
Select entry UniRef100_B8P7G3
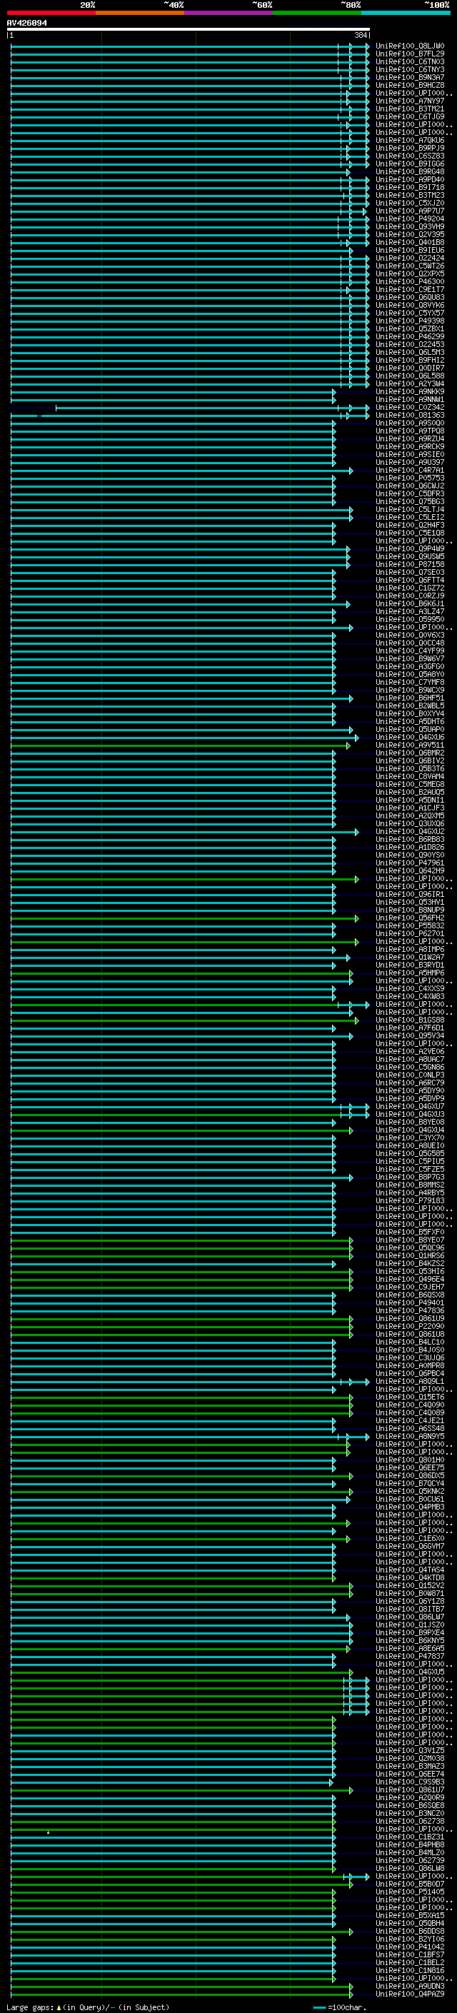(410, 1177)
